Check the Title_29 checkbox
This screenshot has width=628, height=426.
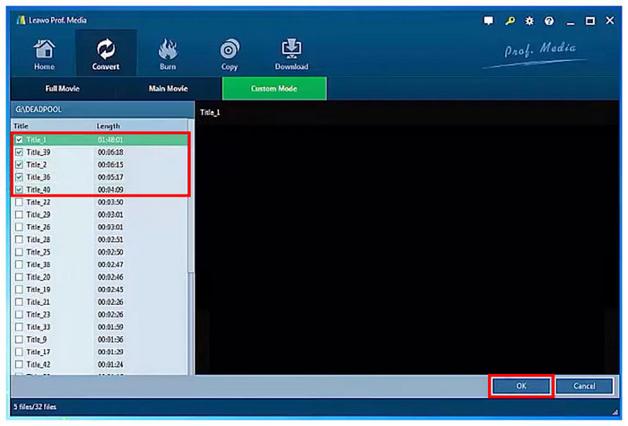[x=19, y=214]
